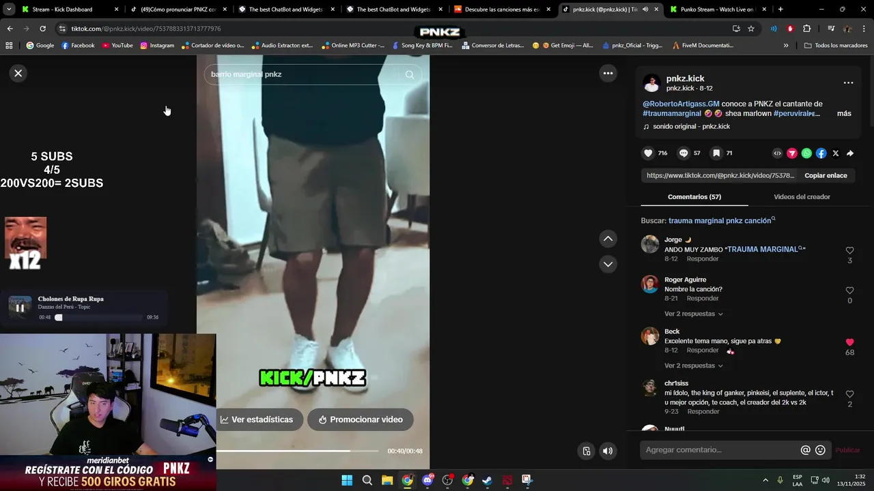The width and height of the screenshot is (874, 491).
Task: Unlike Beck's comment with 68 likes
Action: click(849, 342)
